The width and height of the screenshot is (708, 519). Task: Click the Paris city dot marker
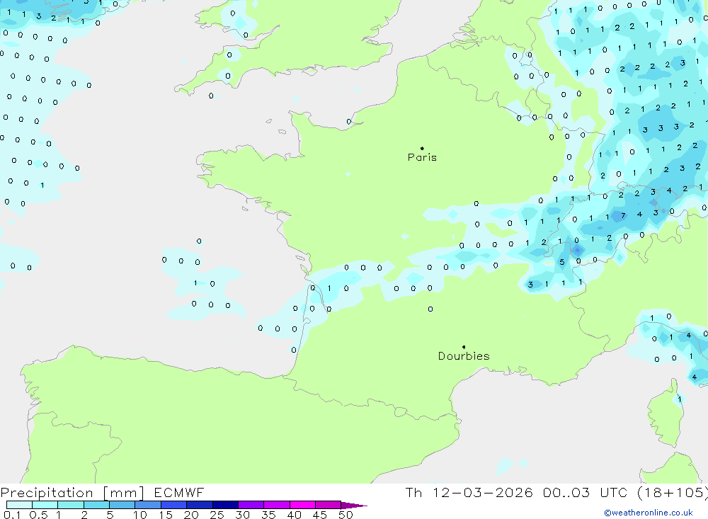pos(422,149)
